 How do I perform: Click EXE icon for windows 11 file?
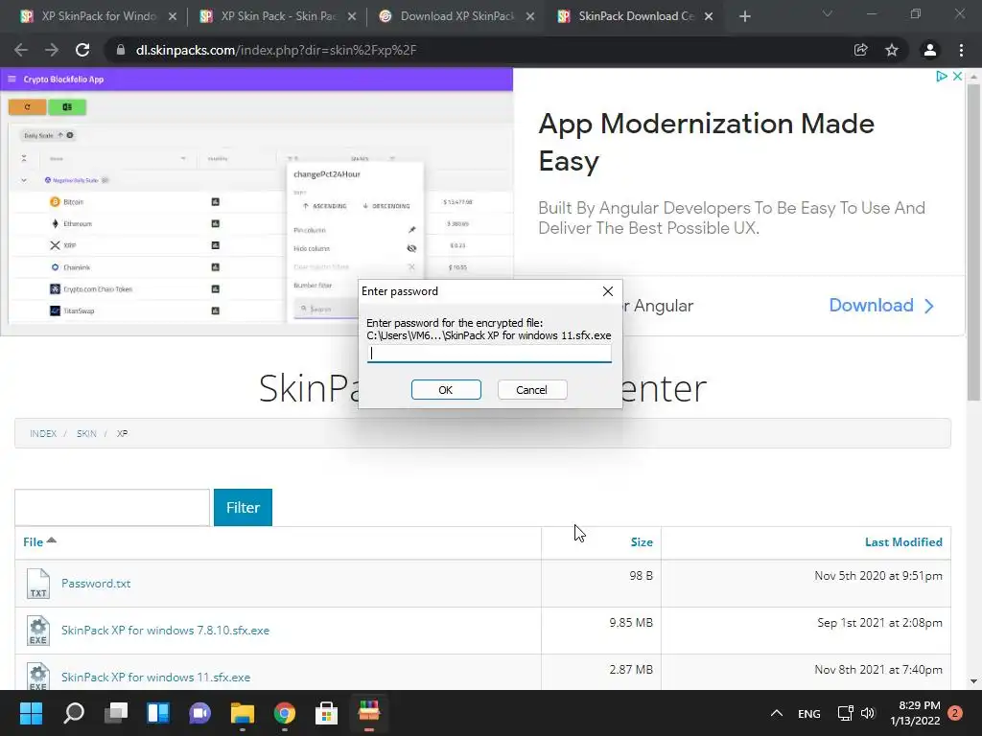coord(38,677)
